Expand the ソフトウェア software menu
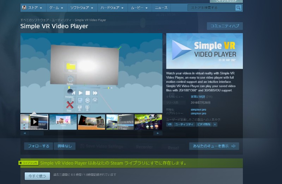This screenshot has width=282, height=184. (82, 8)
